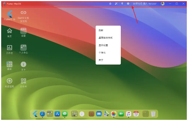Image resolution: width=188 pixels, height=121 pixels.
Task: Toggle the pin-to-top icon in top bar
Action: tap(122, 4)
